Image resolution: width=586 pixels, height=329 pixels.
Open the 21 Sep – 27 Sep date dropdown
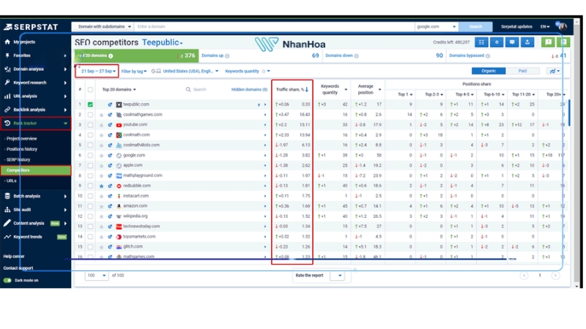click(x=98, y=71)
